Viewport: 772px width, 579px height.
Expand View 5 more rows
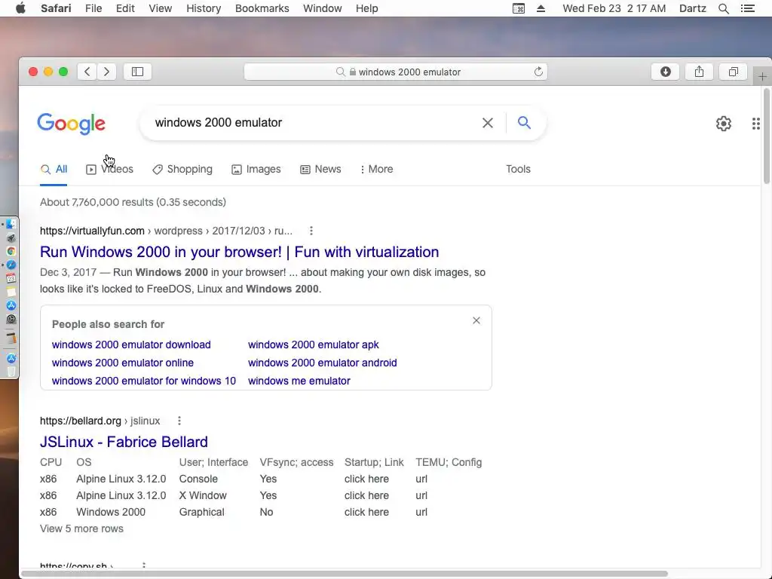pyautogui.click(x=81, y=528)
